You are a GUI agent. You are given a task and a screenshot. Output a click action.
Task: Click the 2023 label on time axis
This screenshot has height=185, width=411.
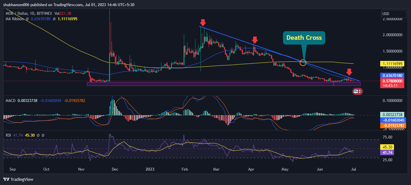pos(150,169)
